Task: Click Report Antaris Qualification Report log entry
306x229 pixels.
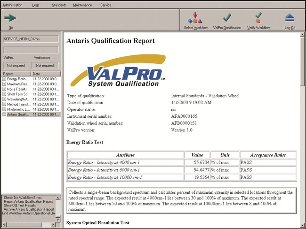Action: point(28,201)
